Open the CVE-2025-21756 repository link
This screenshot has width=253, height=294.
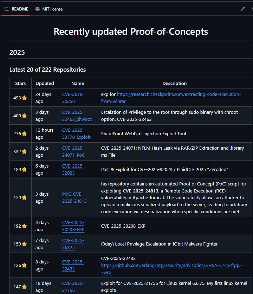(x=73, y=287)
